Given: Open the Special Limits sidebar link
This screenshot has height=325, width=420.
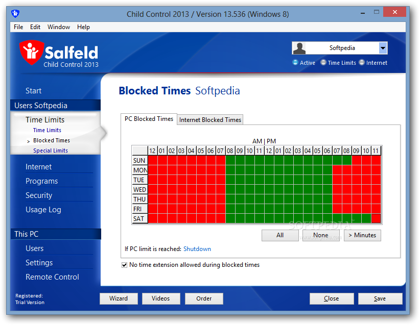Looking at the screenshot, I should coord(51,151).
